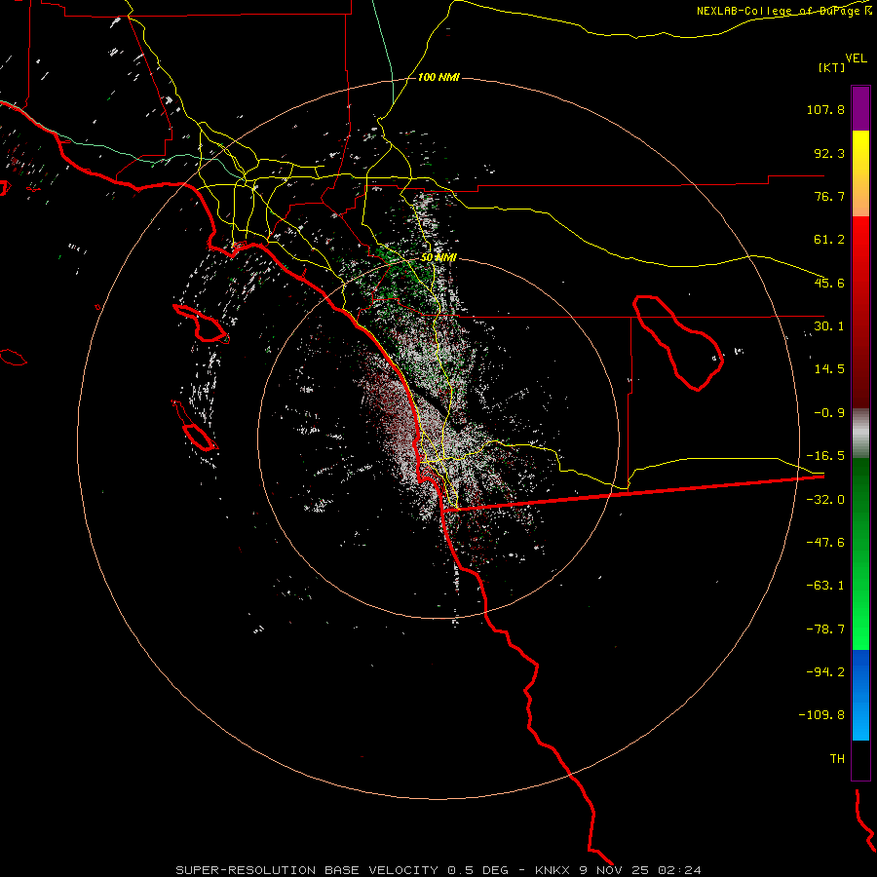
Task: Click the VEL legend title
Action: tap(856, 57)
